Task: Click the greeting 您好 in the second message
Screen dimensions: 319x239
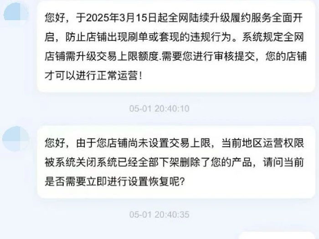Action: [55, 143]
